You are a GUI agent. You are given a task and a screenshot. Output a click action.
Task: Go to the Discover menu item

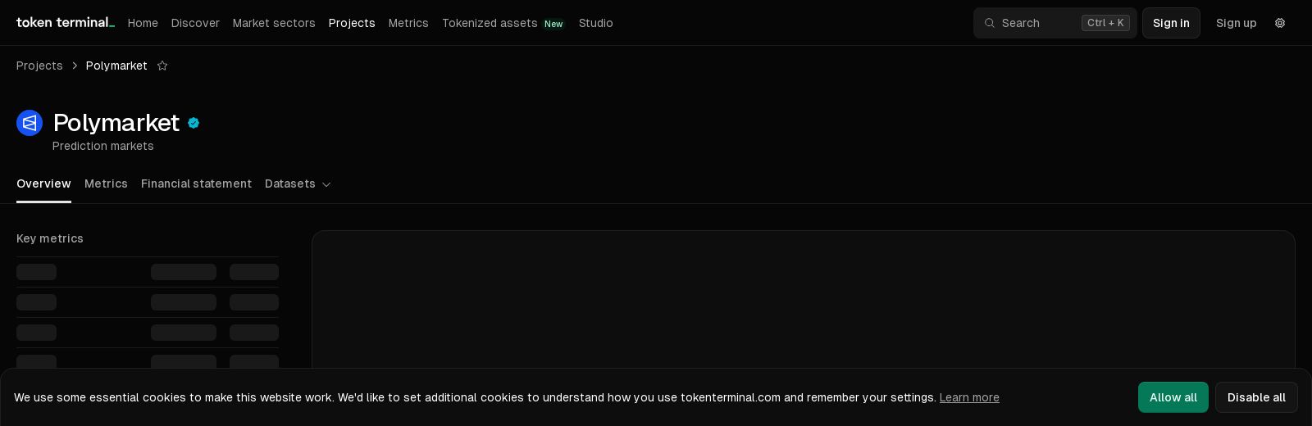click(x=195, y=23)
